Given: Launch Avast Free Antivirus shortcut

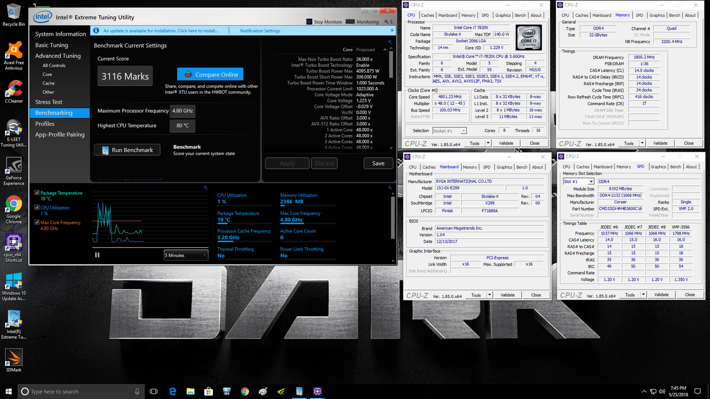Looking at the screenshot, I should coord(14,55).
